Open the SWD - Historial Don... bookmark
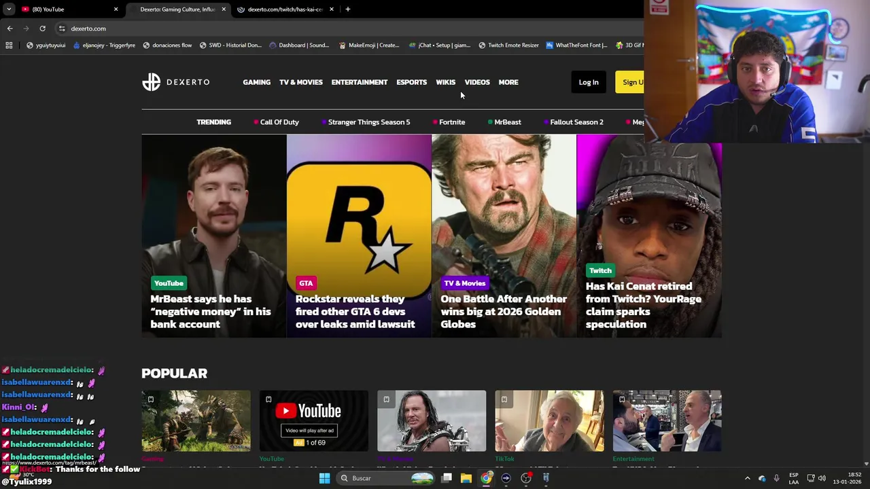Viewport: 870px width, 489px height. pyautogui.click(x=230, y=46)
